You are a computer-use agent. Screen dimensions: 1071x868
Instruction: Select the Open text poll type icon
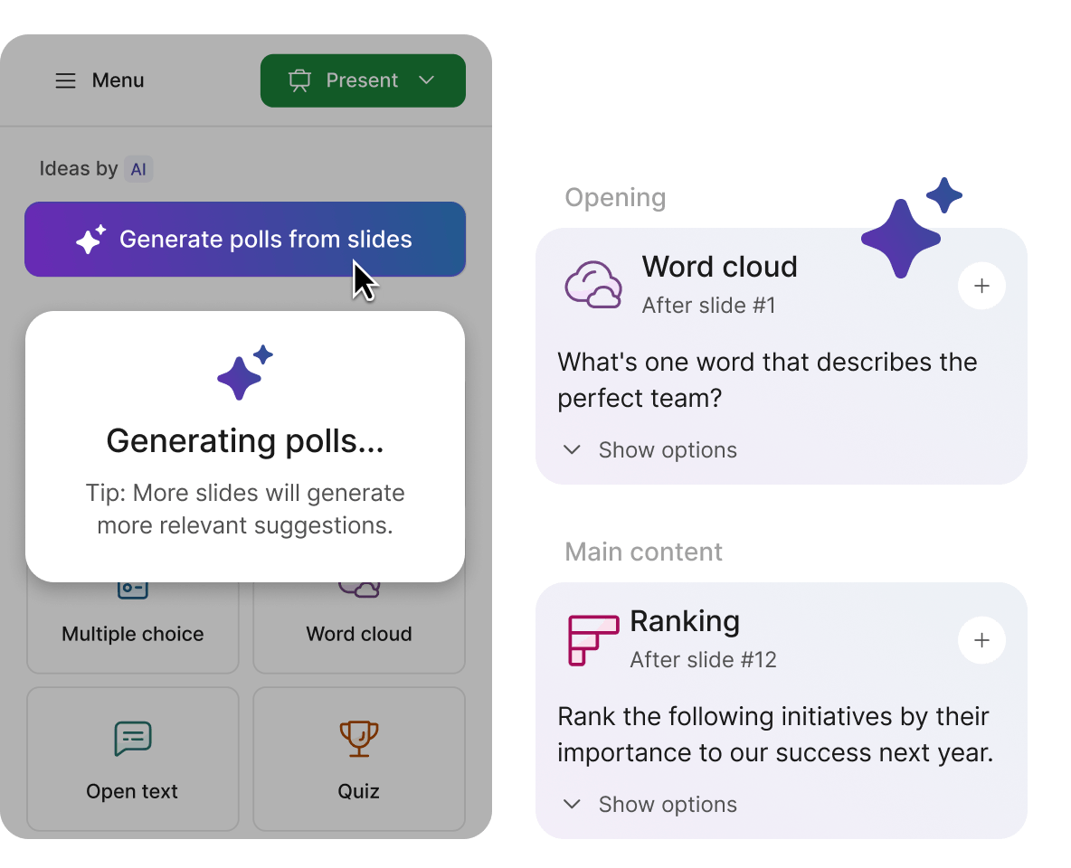point(132,738)
